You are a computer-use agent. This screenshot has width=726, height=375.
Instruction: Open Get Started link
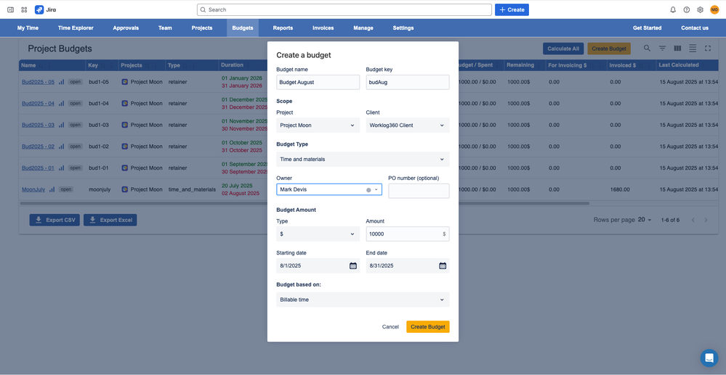tap(647, 28)
